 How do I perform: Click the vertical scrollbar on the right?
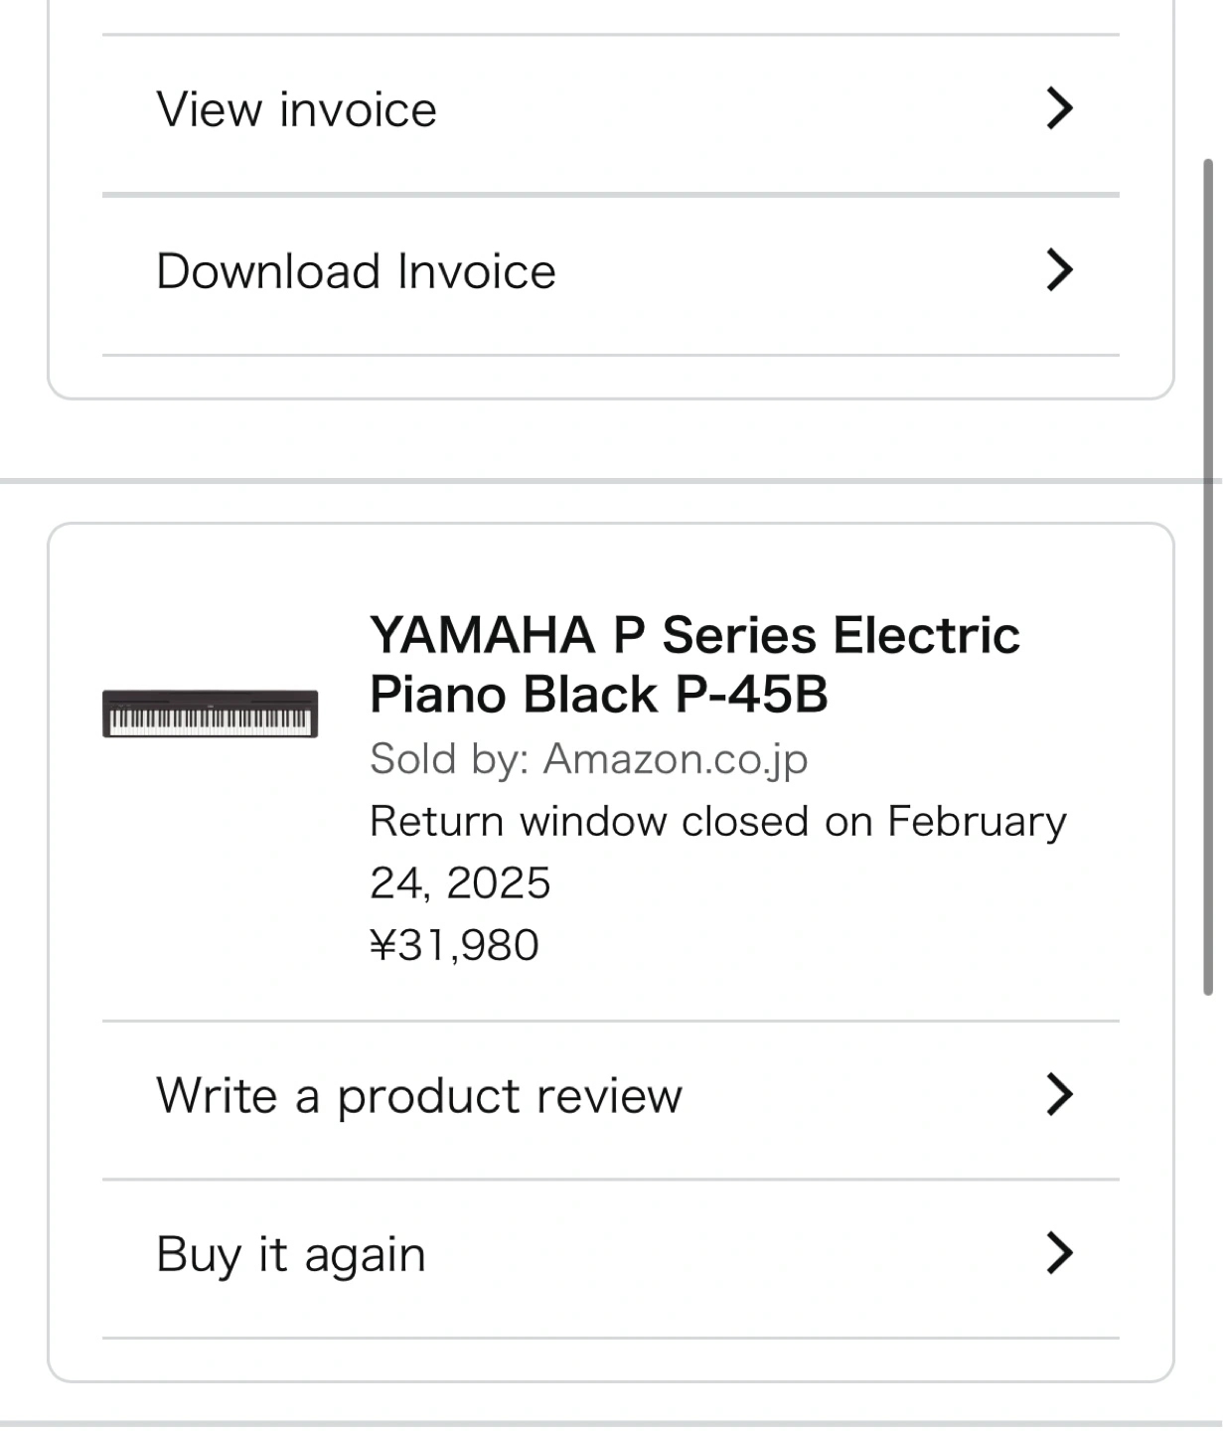click(x=1208, y=576)
